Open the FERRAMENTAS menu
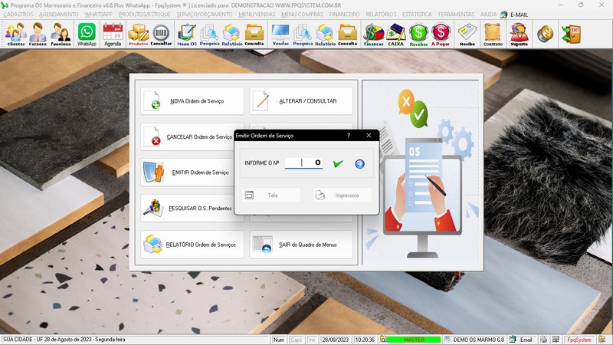Image resolution: width=613 pixels, height=345 pixels. click(457, 15)
